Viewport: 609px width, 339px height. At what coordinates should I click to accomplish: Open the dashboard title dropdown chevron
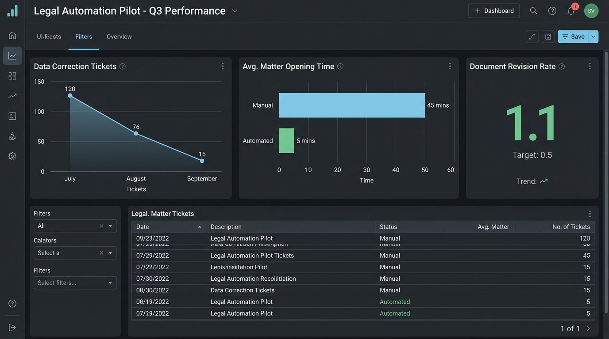235,10
